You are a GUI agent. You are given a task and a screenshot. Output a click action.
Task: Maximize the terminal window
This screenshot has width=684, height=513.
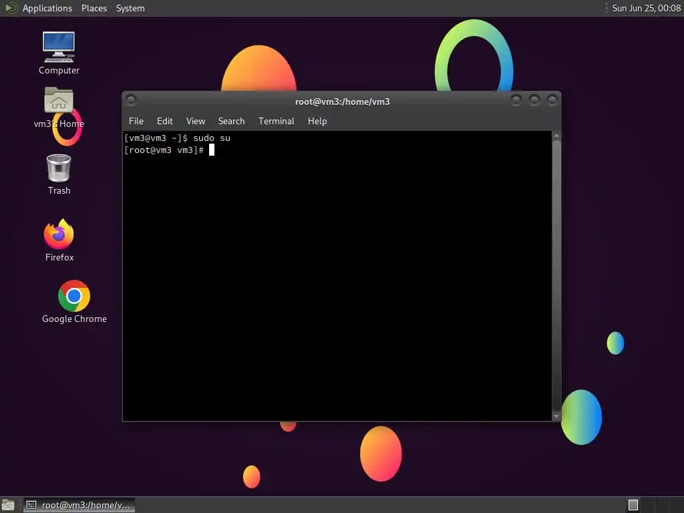534,100
